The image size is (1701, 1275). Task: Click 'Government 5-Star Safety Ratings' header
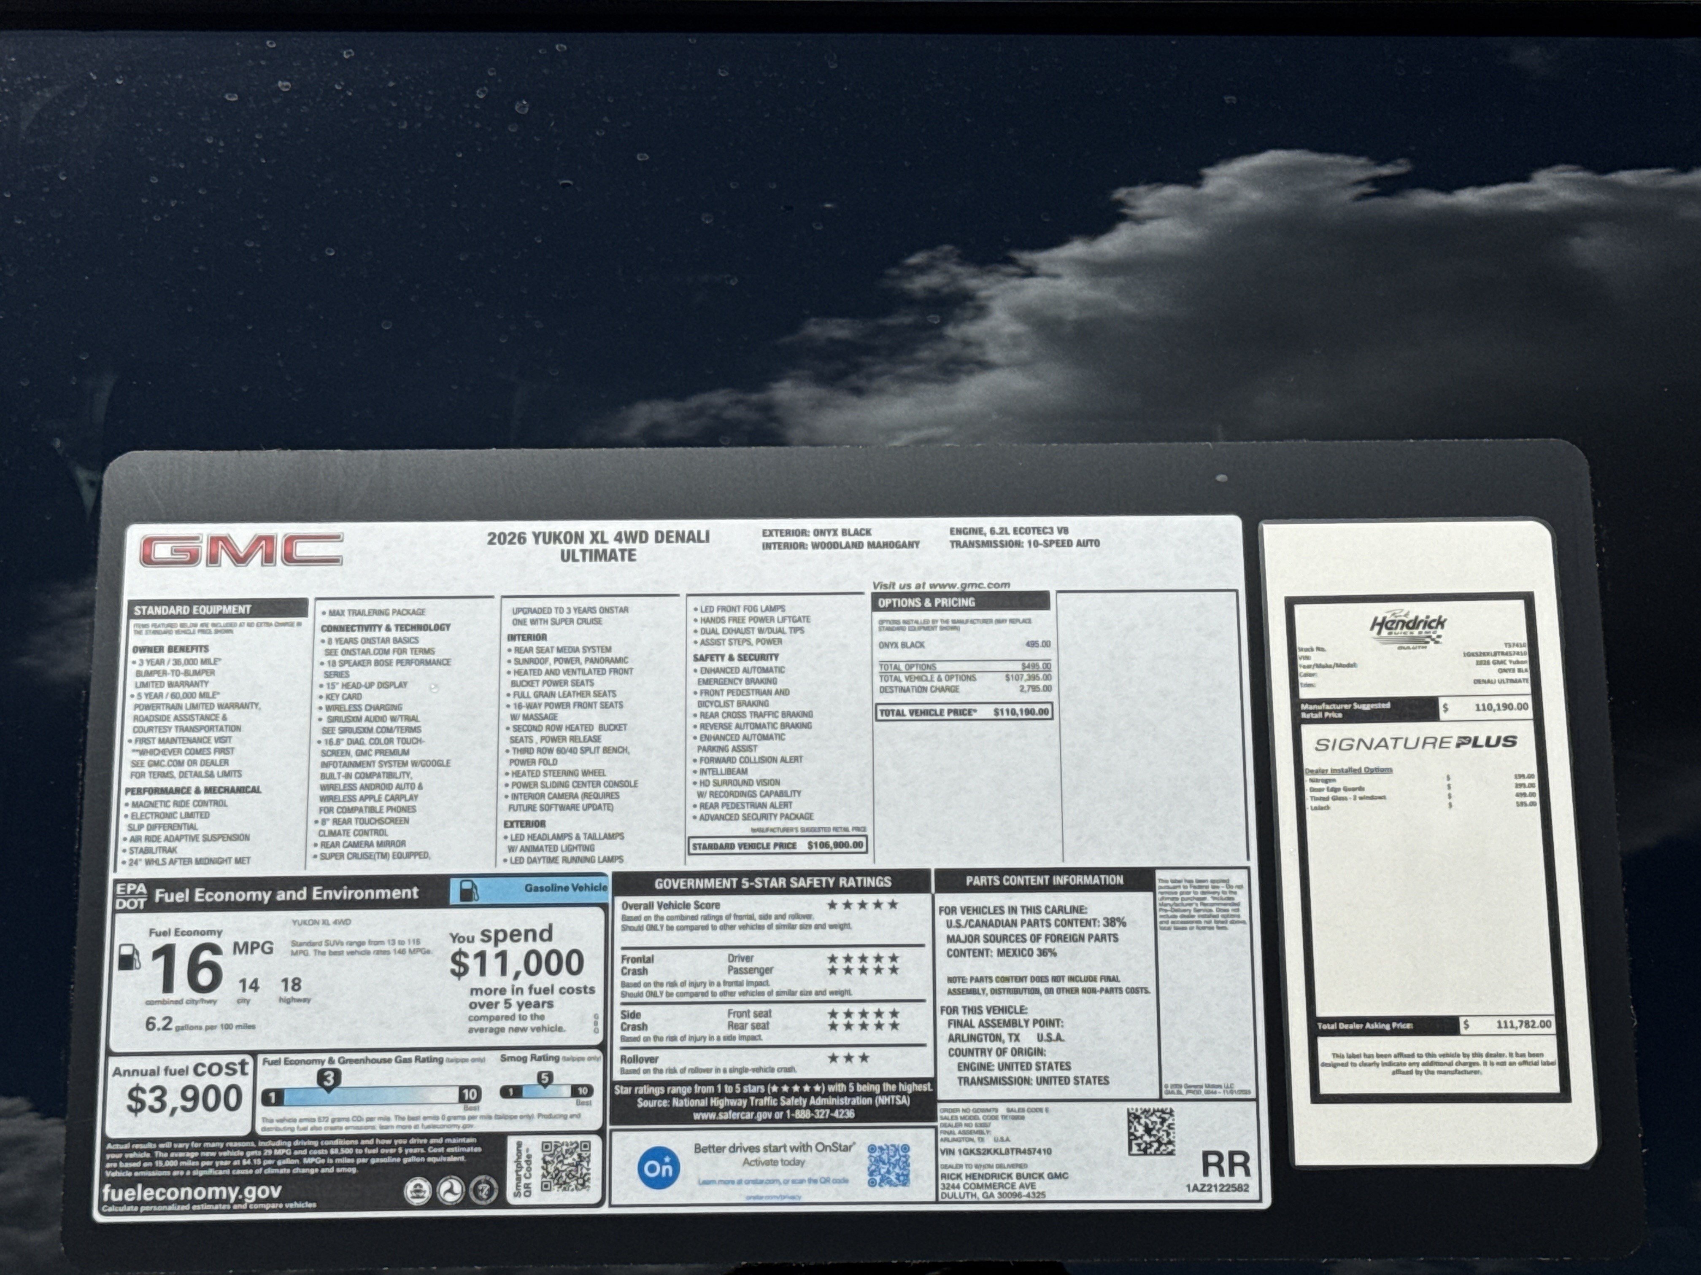[773, 882]
